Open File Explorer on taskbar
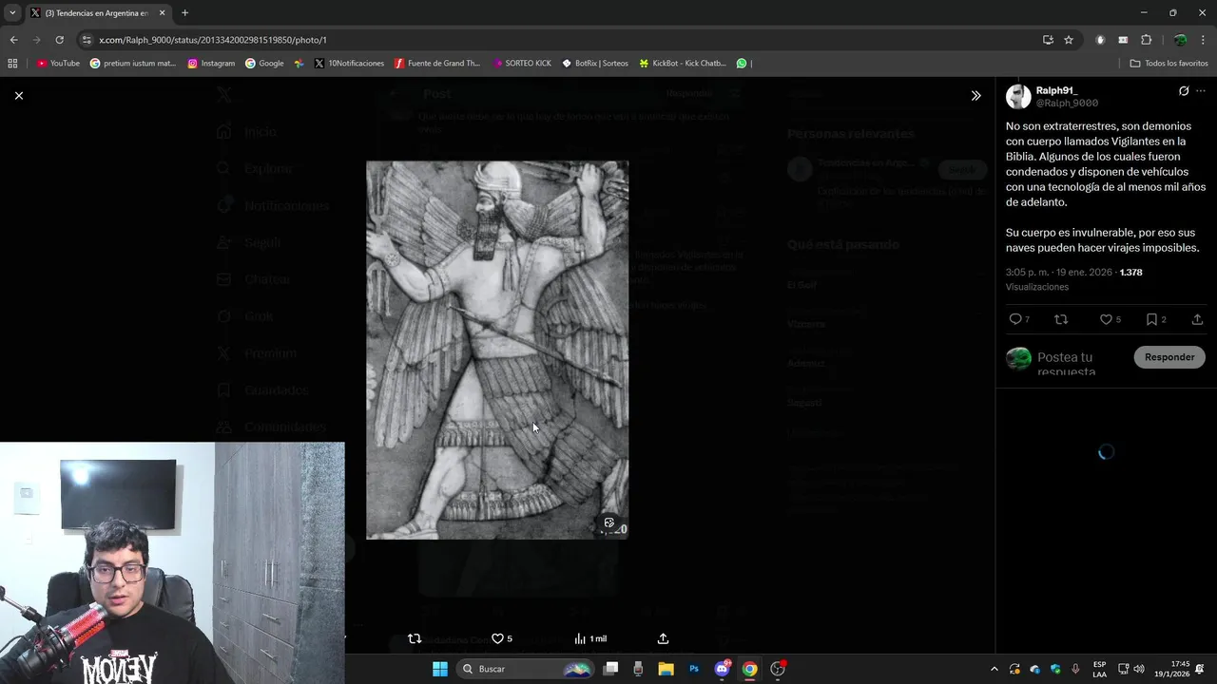Screen dimensions: 1217x684 (x=666, y=669)
